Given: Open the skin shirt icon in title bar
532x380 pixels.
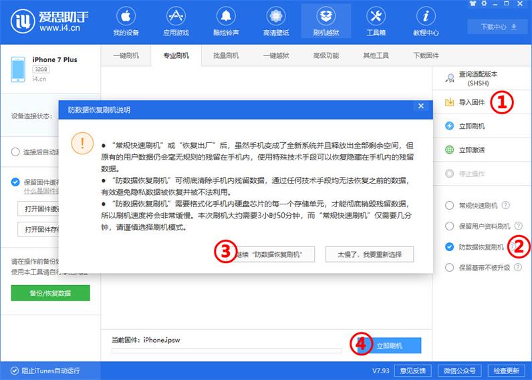Looking at the screenshot, I should [473, 3].
